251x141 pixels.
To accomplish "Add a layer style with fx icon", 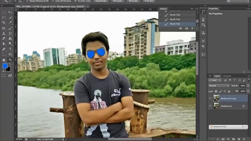I will click(x=218, y=139).
